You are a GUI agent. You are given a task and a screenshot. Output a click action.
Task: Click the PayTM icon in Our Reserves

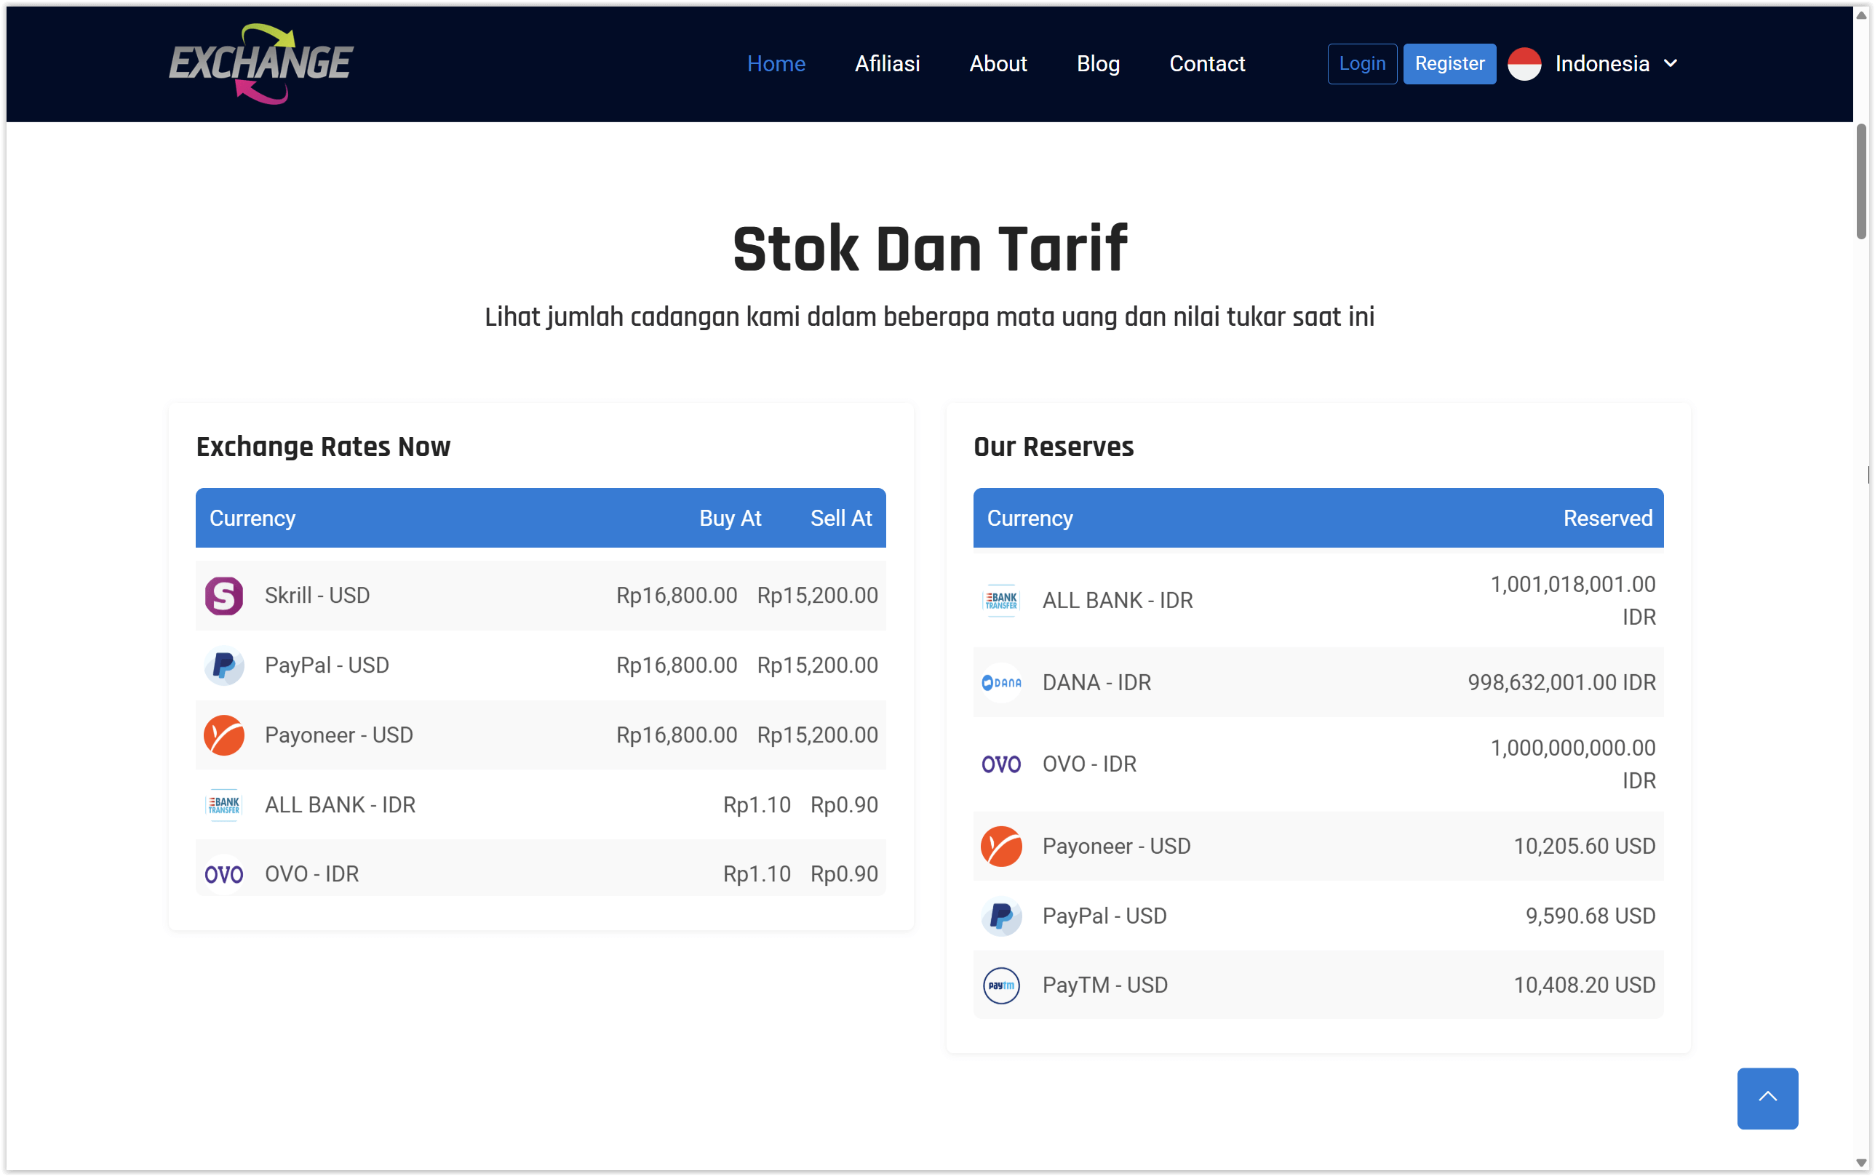pos(1001,985)
